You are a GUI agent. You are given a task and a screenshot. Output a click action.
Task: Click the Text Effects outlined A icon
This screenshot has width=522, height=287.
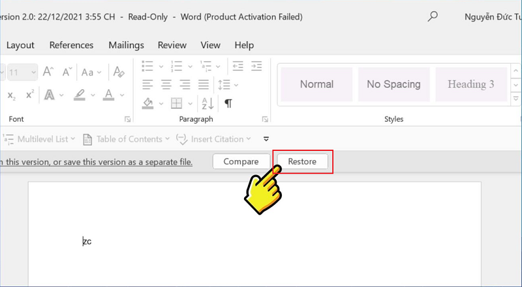click(x=49, y=95)
